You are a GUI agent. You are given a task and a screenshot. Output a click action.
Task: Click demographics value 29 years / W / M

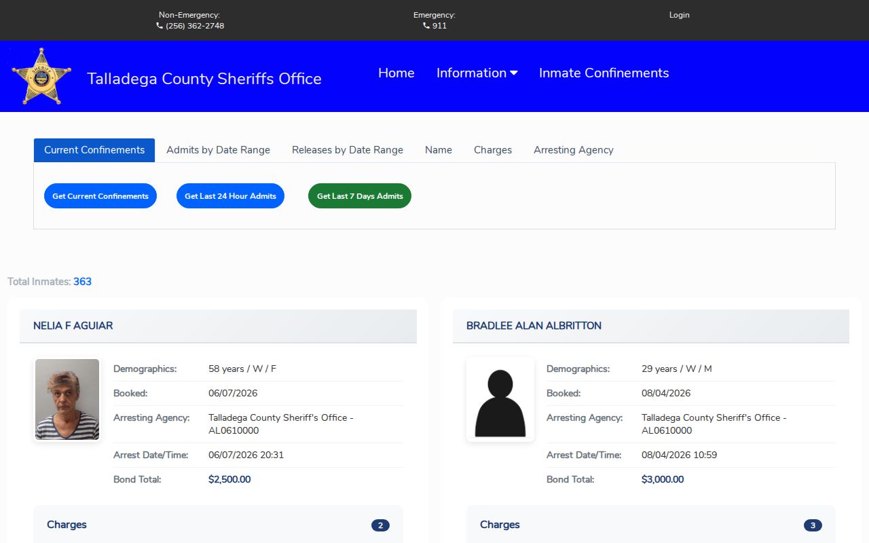coord(677,369)
